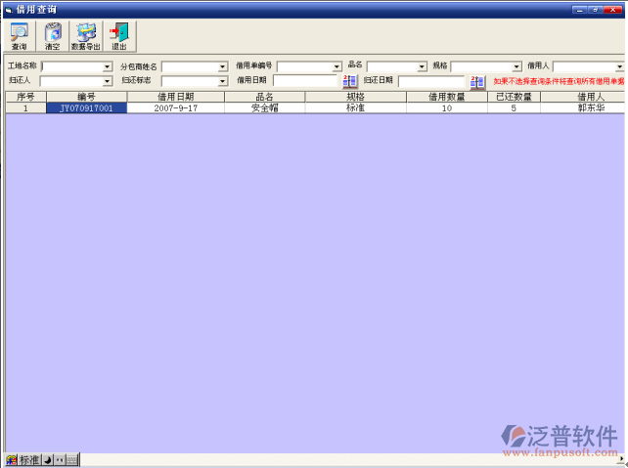Click the 编号 column header
The height and width of the screenshot is (468, 628).
(86, 97)
